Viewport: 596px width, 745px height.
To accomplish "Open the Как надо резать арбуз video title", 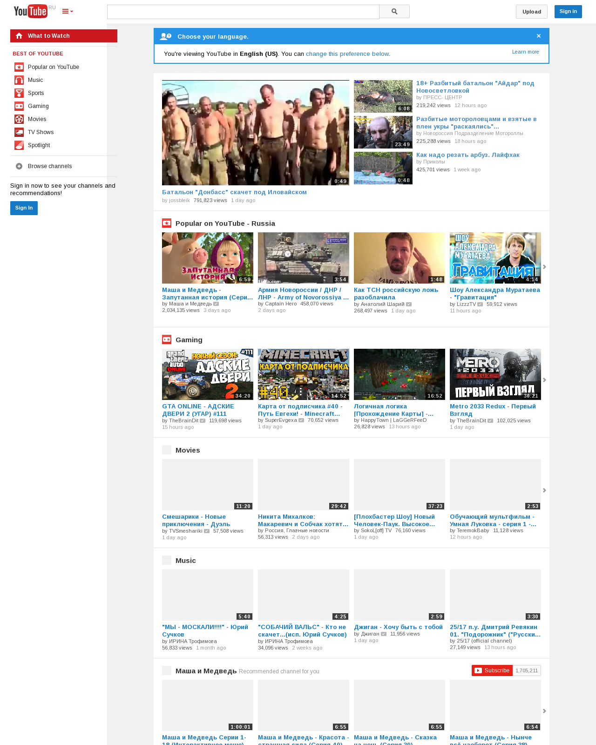I will (x=468, y=155).
